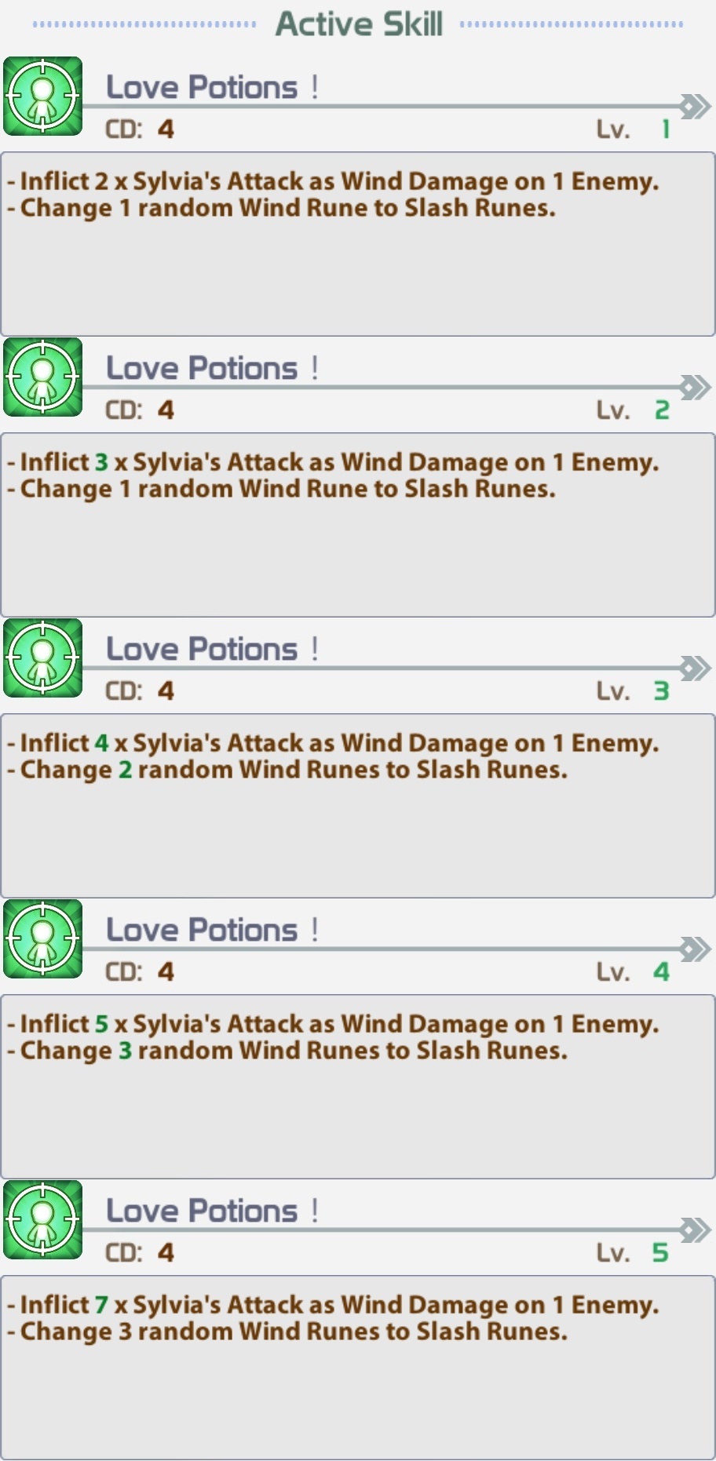The image size is (716, 1461).
Task: Select description box with Inflict 4 x damage
Action: coord(358,806)
